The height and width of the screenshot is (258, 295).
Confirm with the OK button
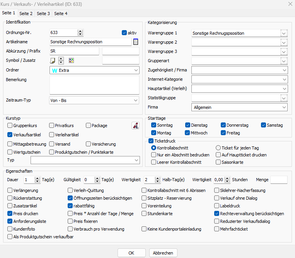131,253
